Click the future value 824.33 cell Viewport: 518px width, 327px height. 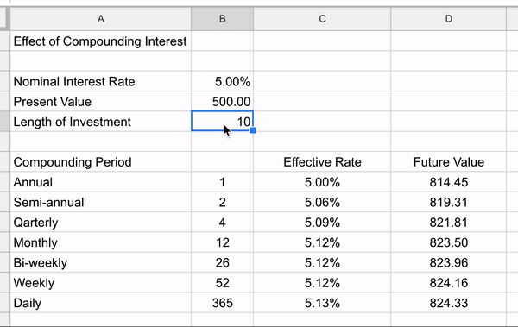(x=448, y=303)
